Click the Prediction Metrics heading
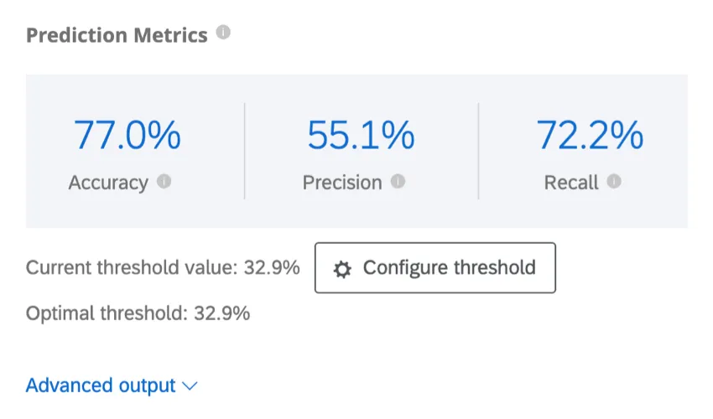713x419 pixels. [x=117, y=35]
